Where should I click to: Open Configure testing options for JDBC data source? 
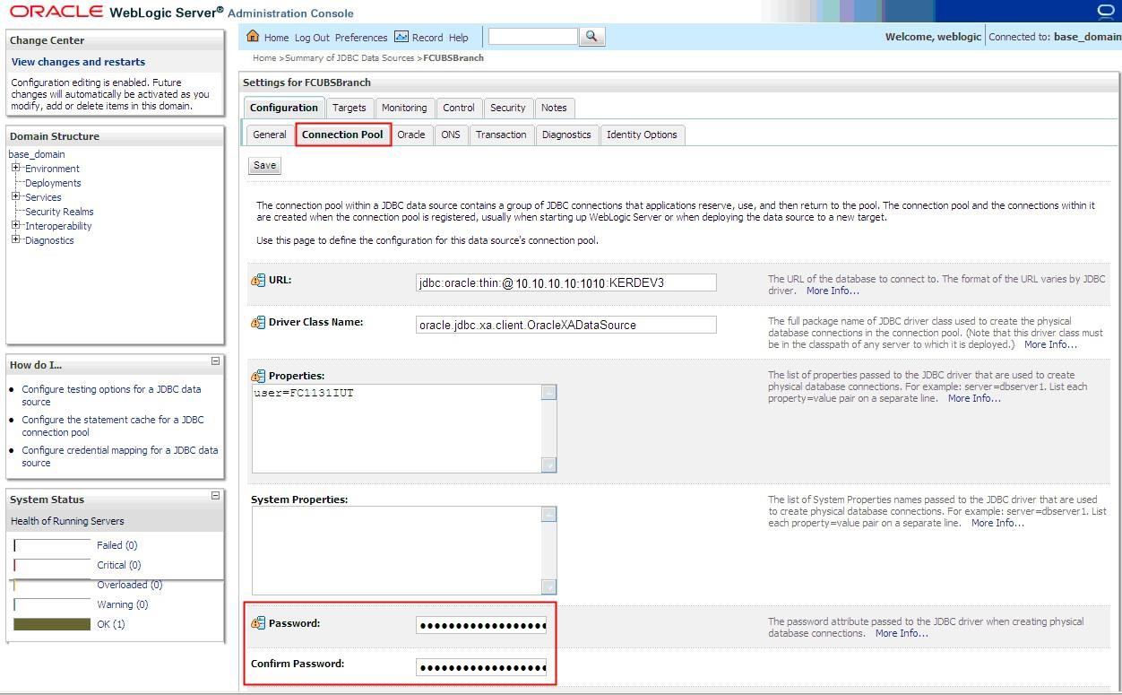click(x=111, y=395)
